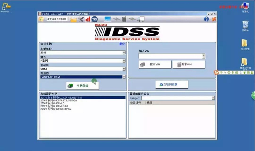
Task: Click the 简 simplified-Chinese icon on the IME bar
Action: pyautogui.click(x=248, y=72)
